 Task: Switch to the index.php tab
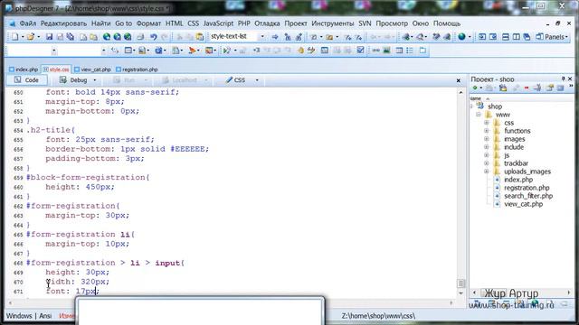click(x=24, y=70)
